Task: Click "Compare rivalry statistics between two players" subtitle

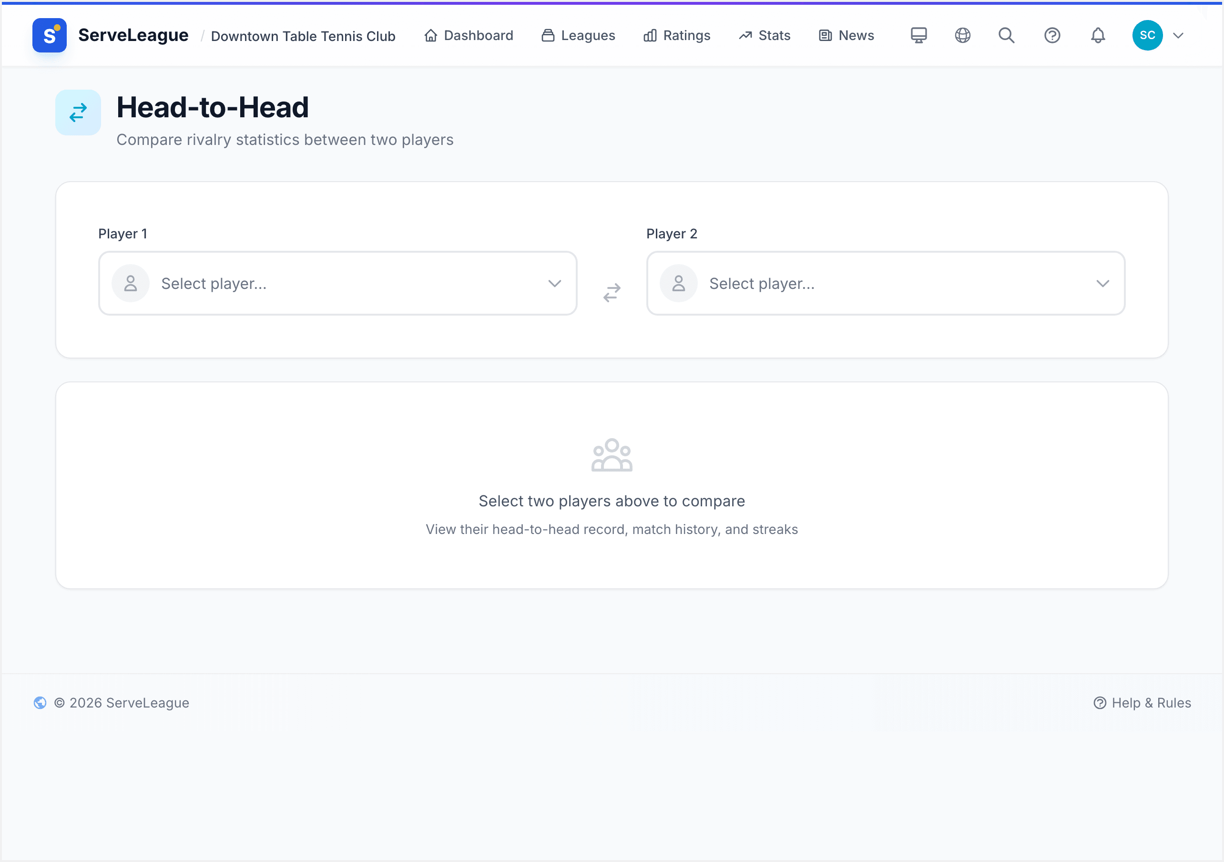Action: point(285,139)
